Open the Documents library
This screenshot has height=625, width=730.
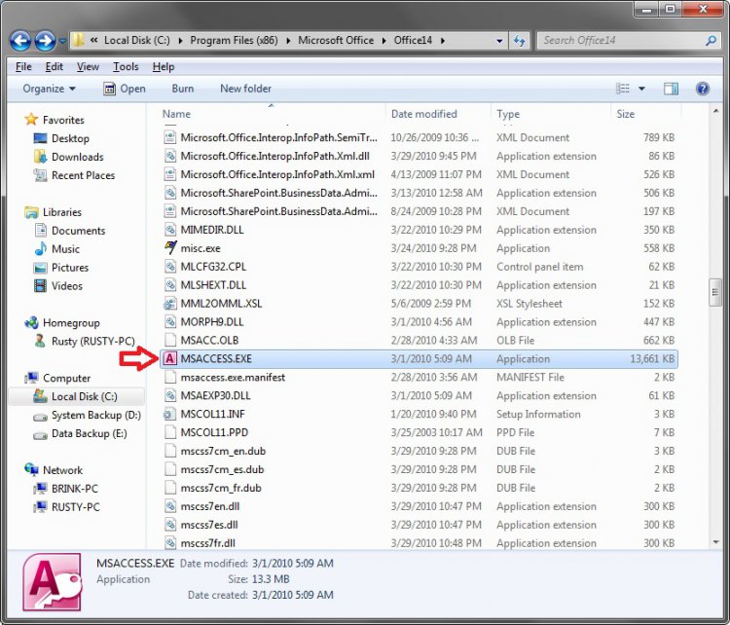(78, 231)
